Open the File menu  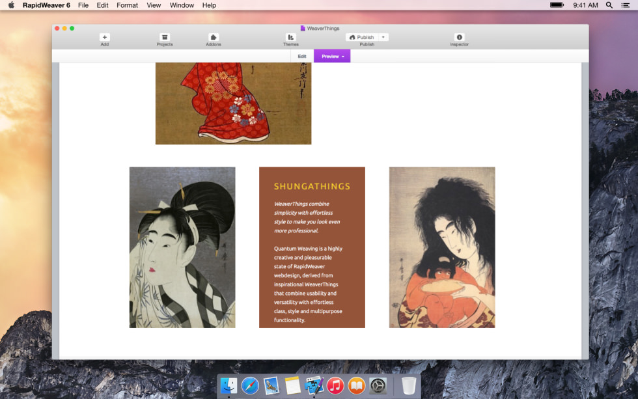pyautogui.click(x=83, y=5)
